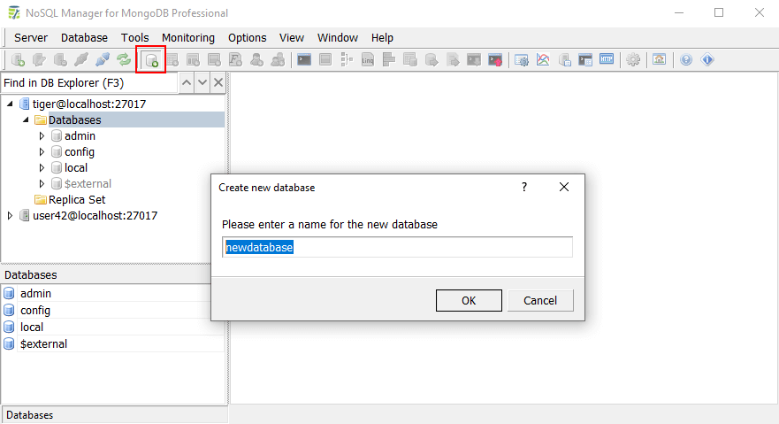This screenshot has width=779, height=424.
Task: Confirm the new database with OK
Action: tap(469, 300)
